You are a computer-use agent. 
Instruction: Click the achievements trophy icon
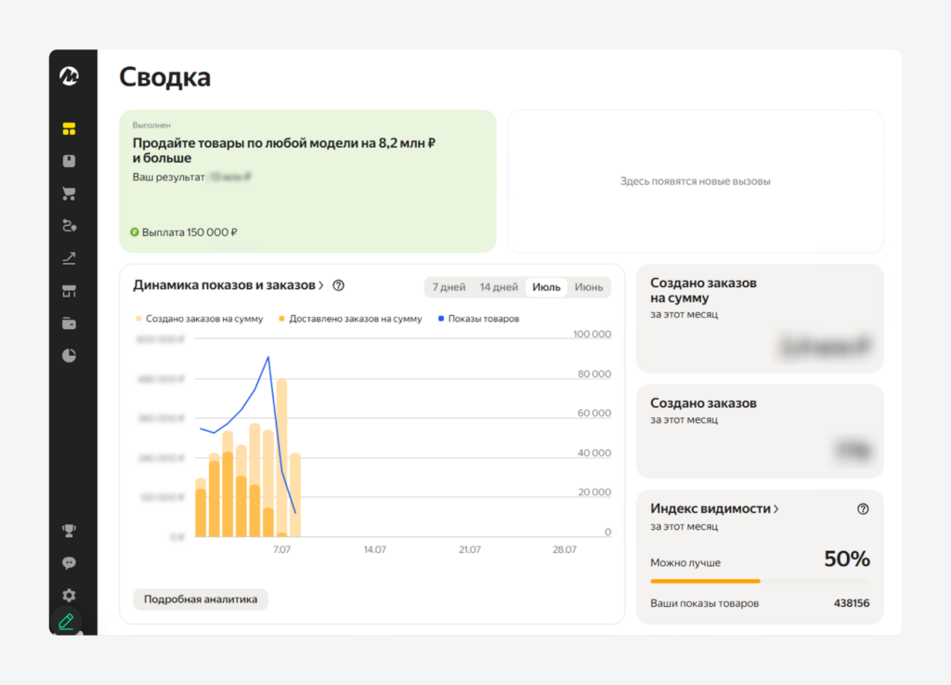click(x=68, y=531)
